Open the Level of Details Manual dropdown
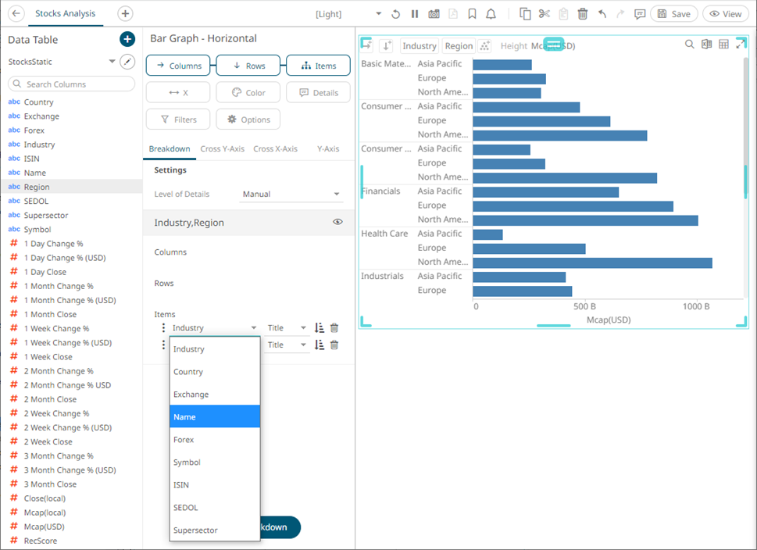Viewport: 757px width, 550px height. pos(291,194)
